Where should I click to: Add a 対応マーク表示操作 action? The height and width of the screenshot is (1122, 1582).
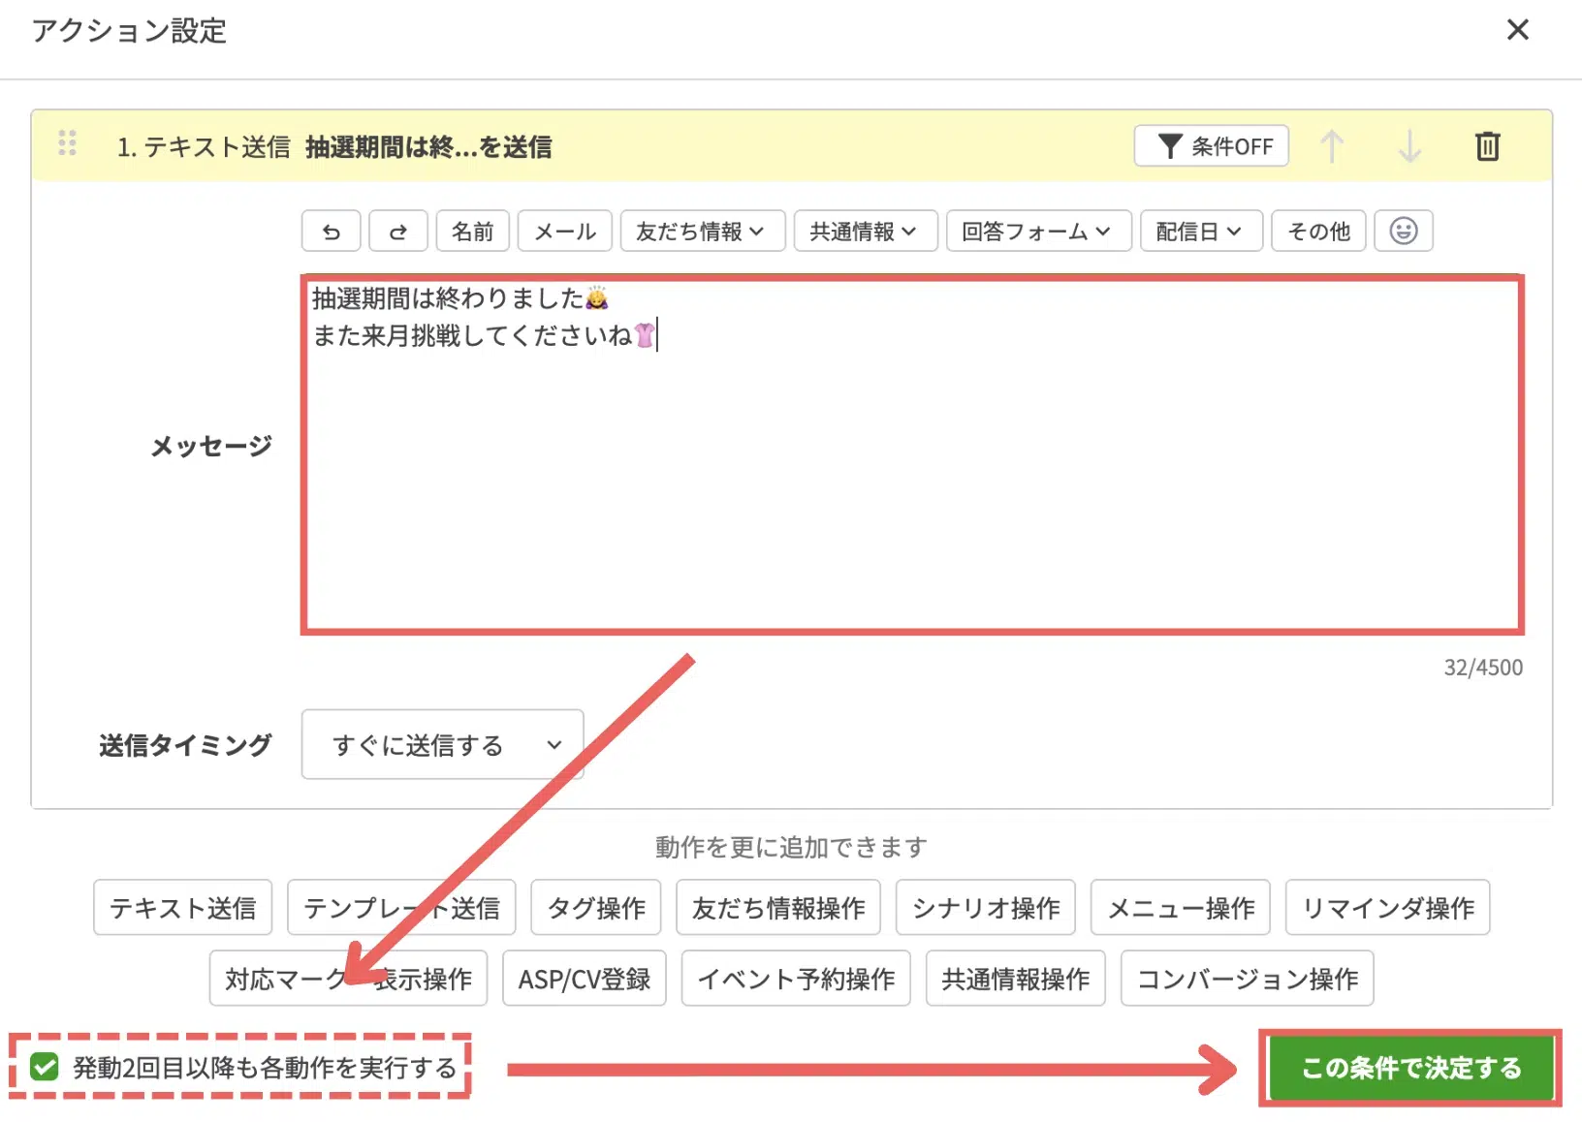349,979
